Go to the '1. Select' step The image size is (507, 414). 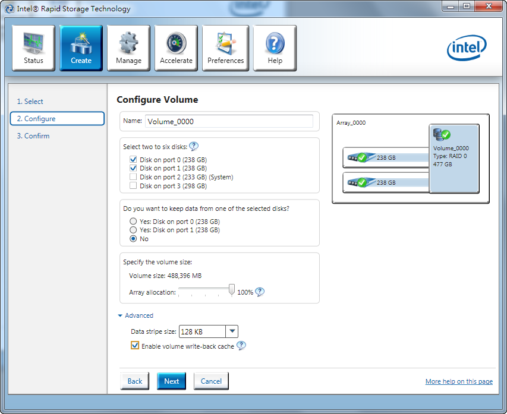point(30,102)
